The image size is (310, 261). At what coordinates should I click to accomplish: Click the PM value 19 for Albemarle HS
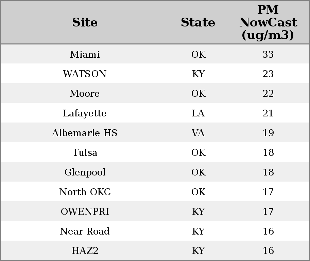click(268, 133)
